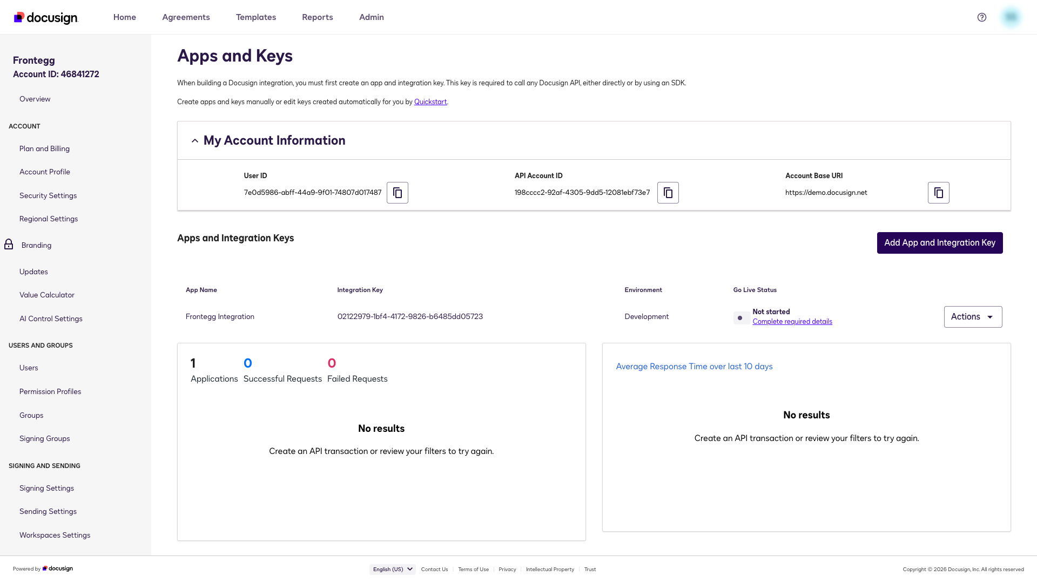Copy the Account Base URI
The image size is (1037, 583).
pos(938,193)
